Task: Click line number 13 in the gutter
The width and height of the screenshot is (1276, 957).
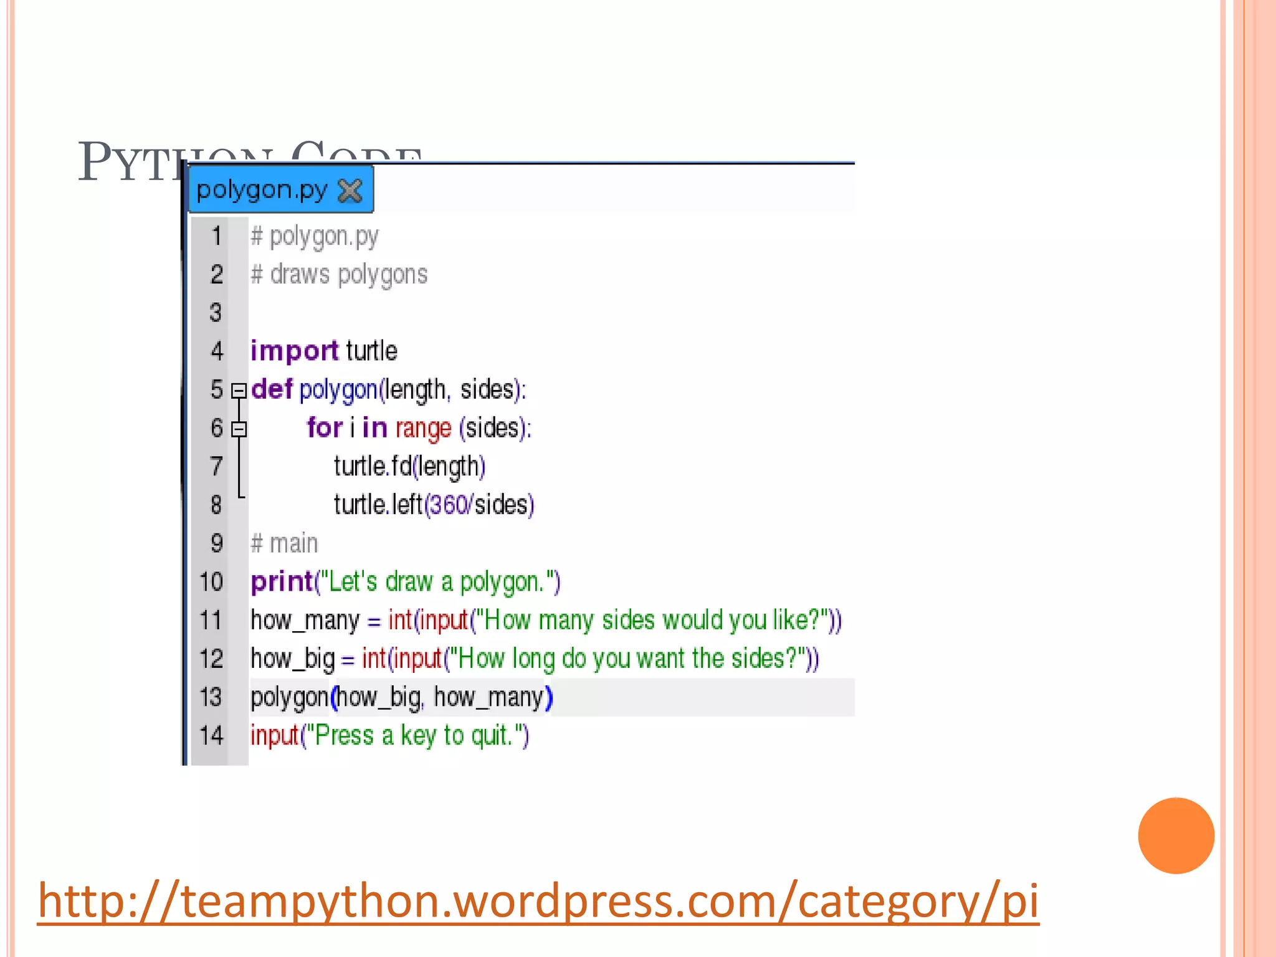Action: 211,697
